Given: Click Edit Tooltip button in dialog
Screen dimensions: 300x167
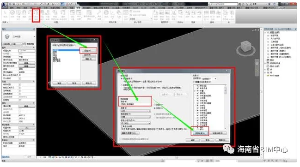Looking at the screenshot, I should [130, 133].
